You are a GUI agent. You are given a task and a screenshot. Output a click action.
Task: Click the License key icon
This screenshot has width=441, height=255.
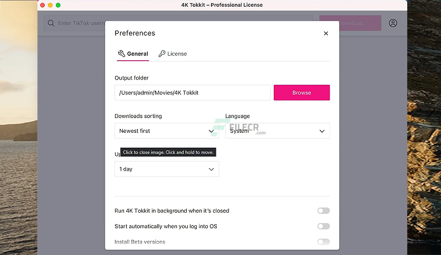(162, 54)
